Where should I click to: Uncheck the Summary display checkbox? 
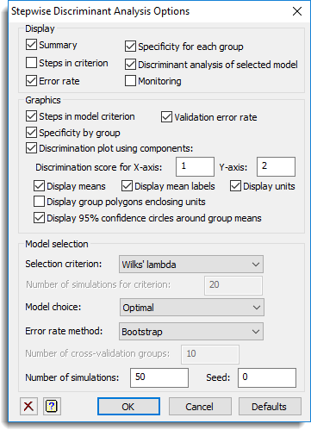[31, 45]
